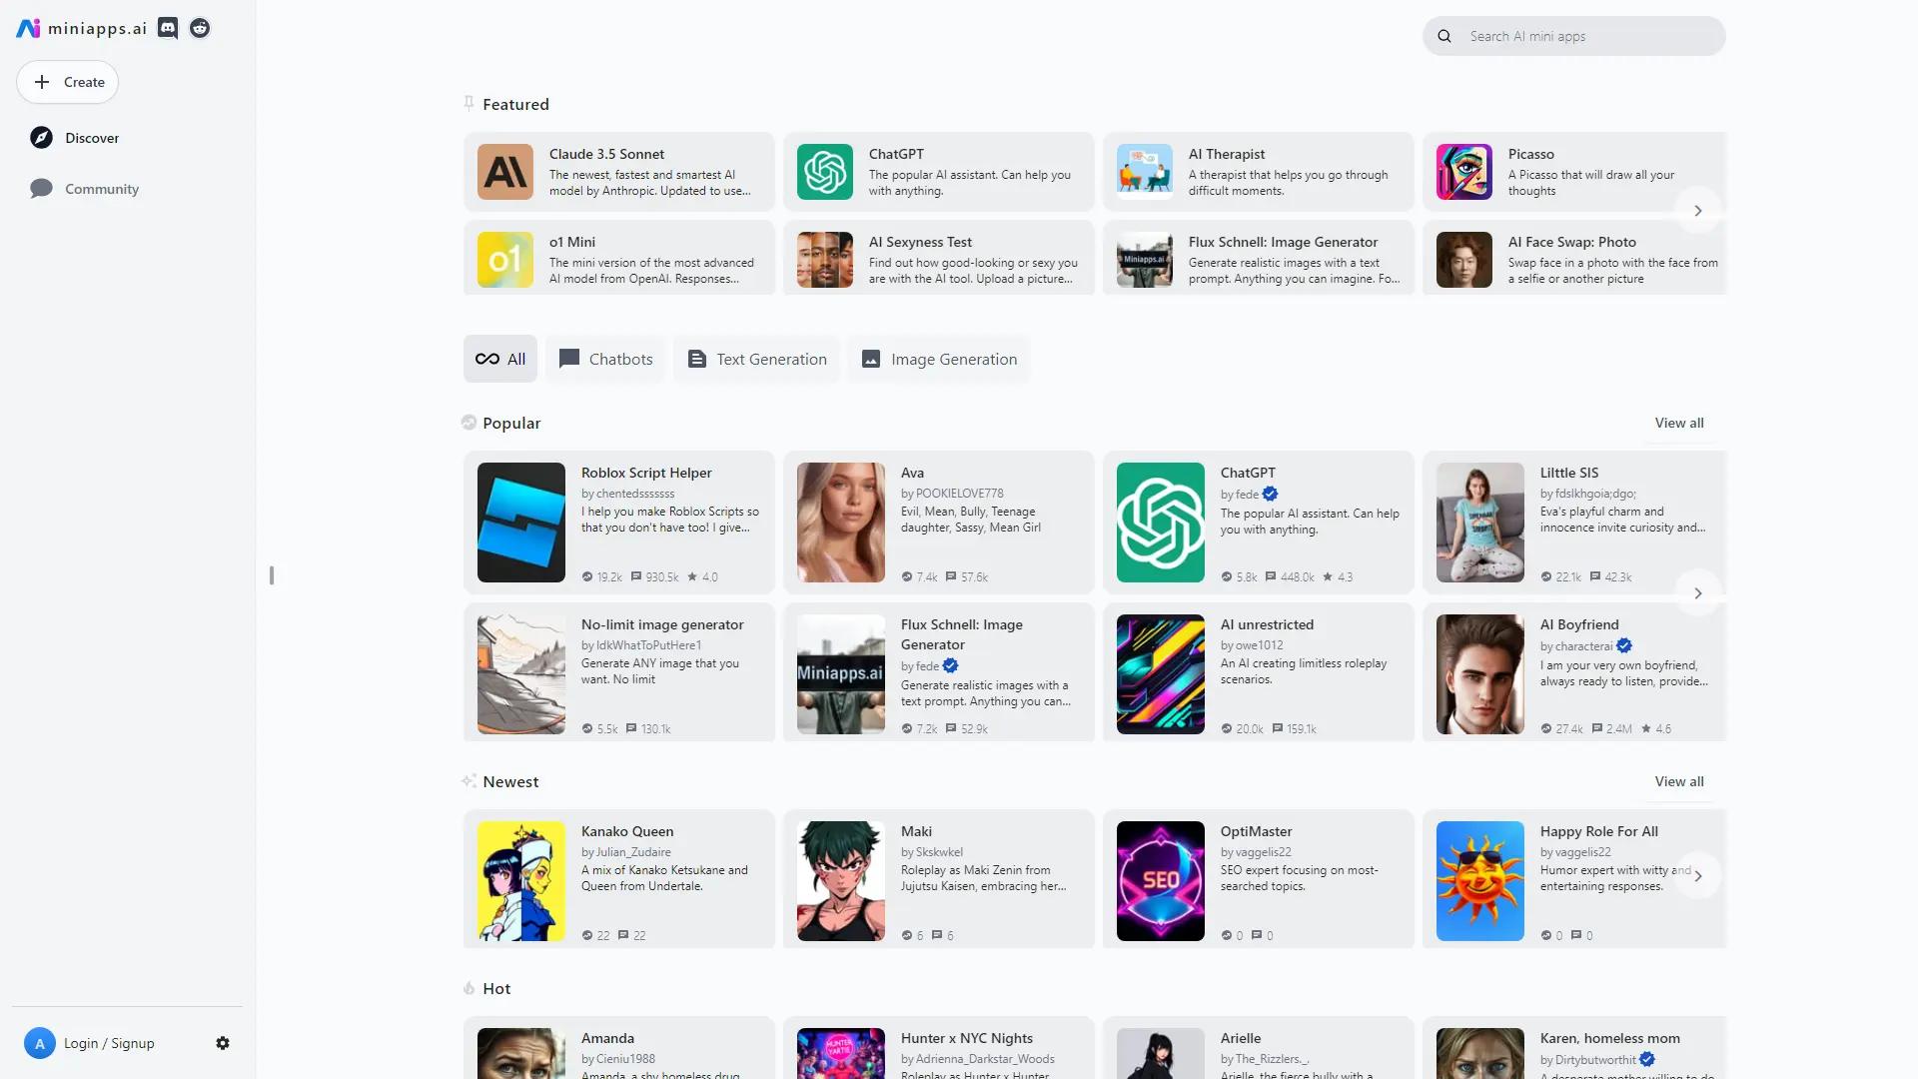The height and width of the screenshot is (1079, 1918).
Task: Show more Newest apps via chevron arrow
Action: [1697, 875]
